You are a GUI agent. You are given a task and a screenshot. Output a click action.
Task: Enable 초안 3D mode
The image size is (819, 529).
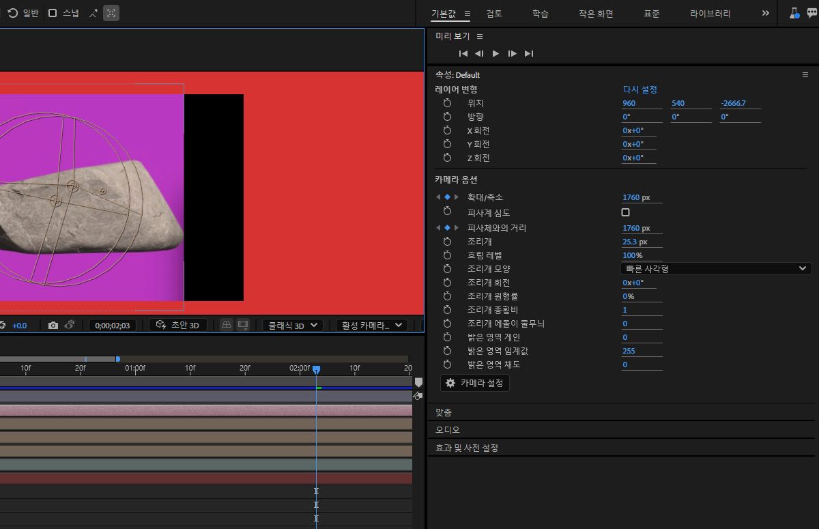click(x=178, y=325)
